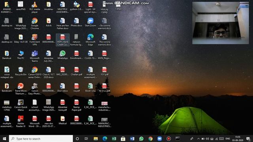Select CLASS-10 Word document
This screenshot has width=253, height=142.
(91, 55)
